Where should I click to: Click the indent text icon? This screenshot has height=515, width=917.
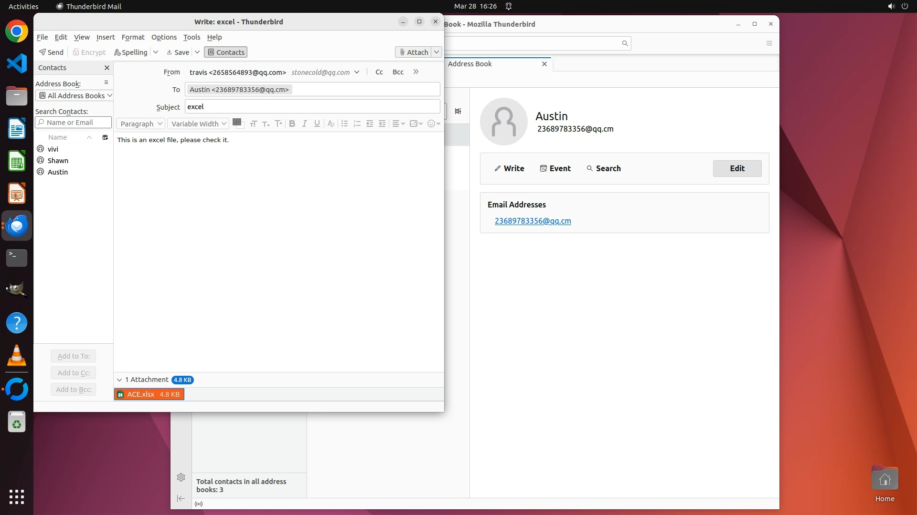pyautogui.click(x=382, y=124)
